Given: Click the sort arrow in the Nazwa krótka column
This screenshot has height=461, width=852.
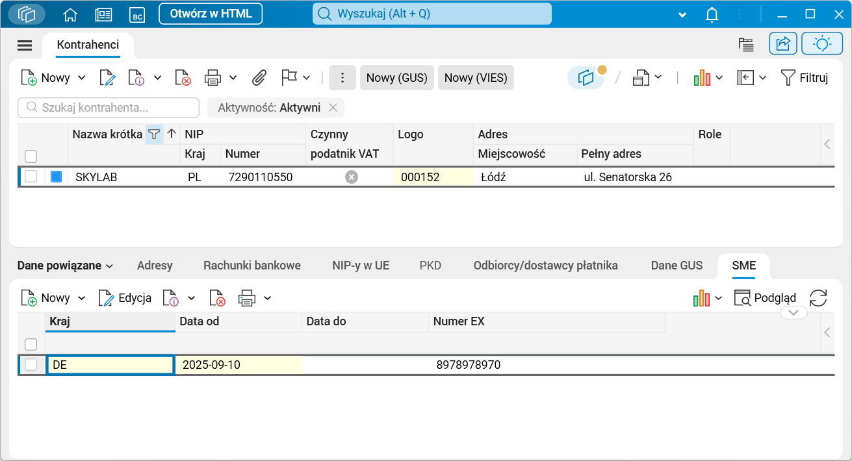Looking at the screenshot, I should pyautogui.click(x=172, y=134).
